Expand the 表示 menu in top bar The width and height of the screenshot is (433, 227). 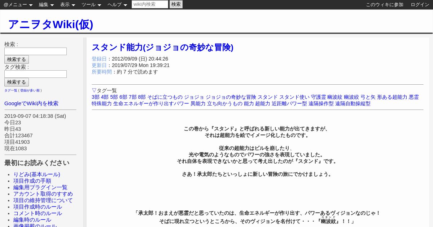coord(67,5)
